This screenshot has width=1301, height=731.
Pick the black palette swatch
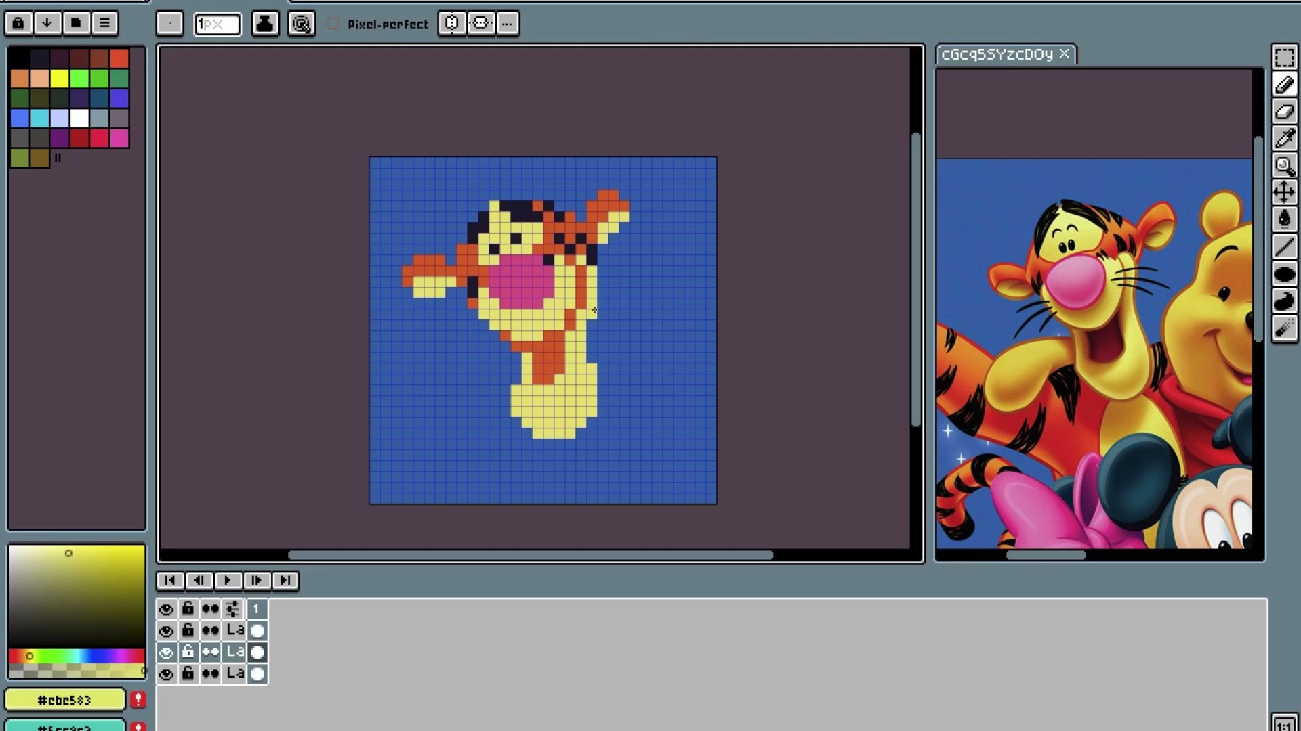pos(20,58)
